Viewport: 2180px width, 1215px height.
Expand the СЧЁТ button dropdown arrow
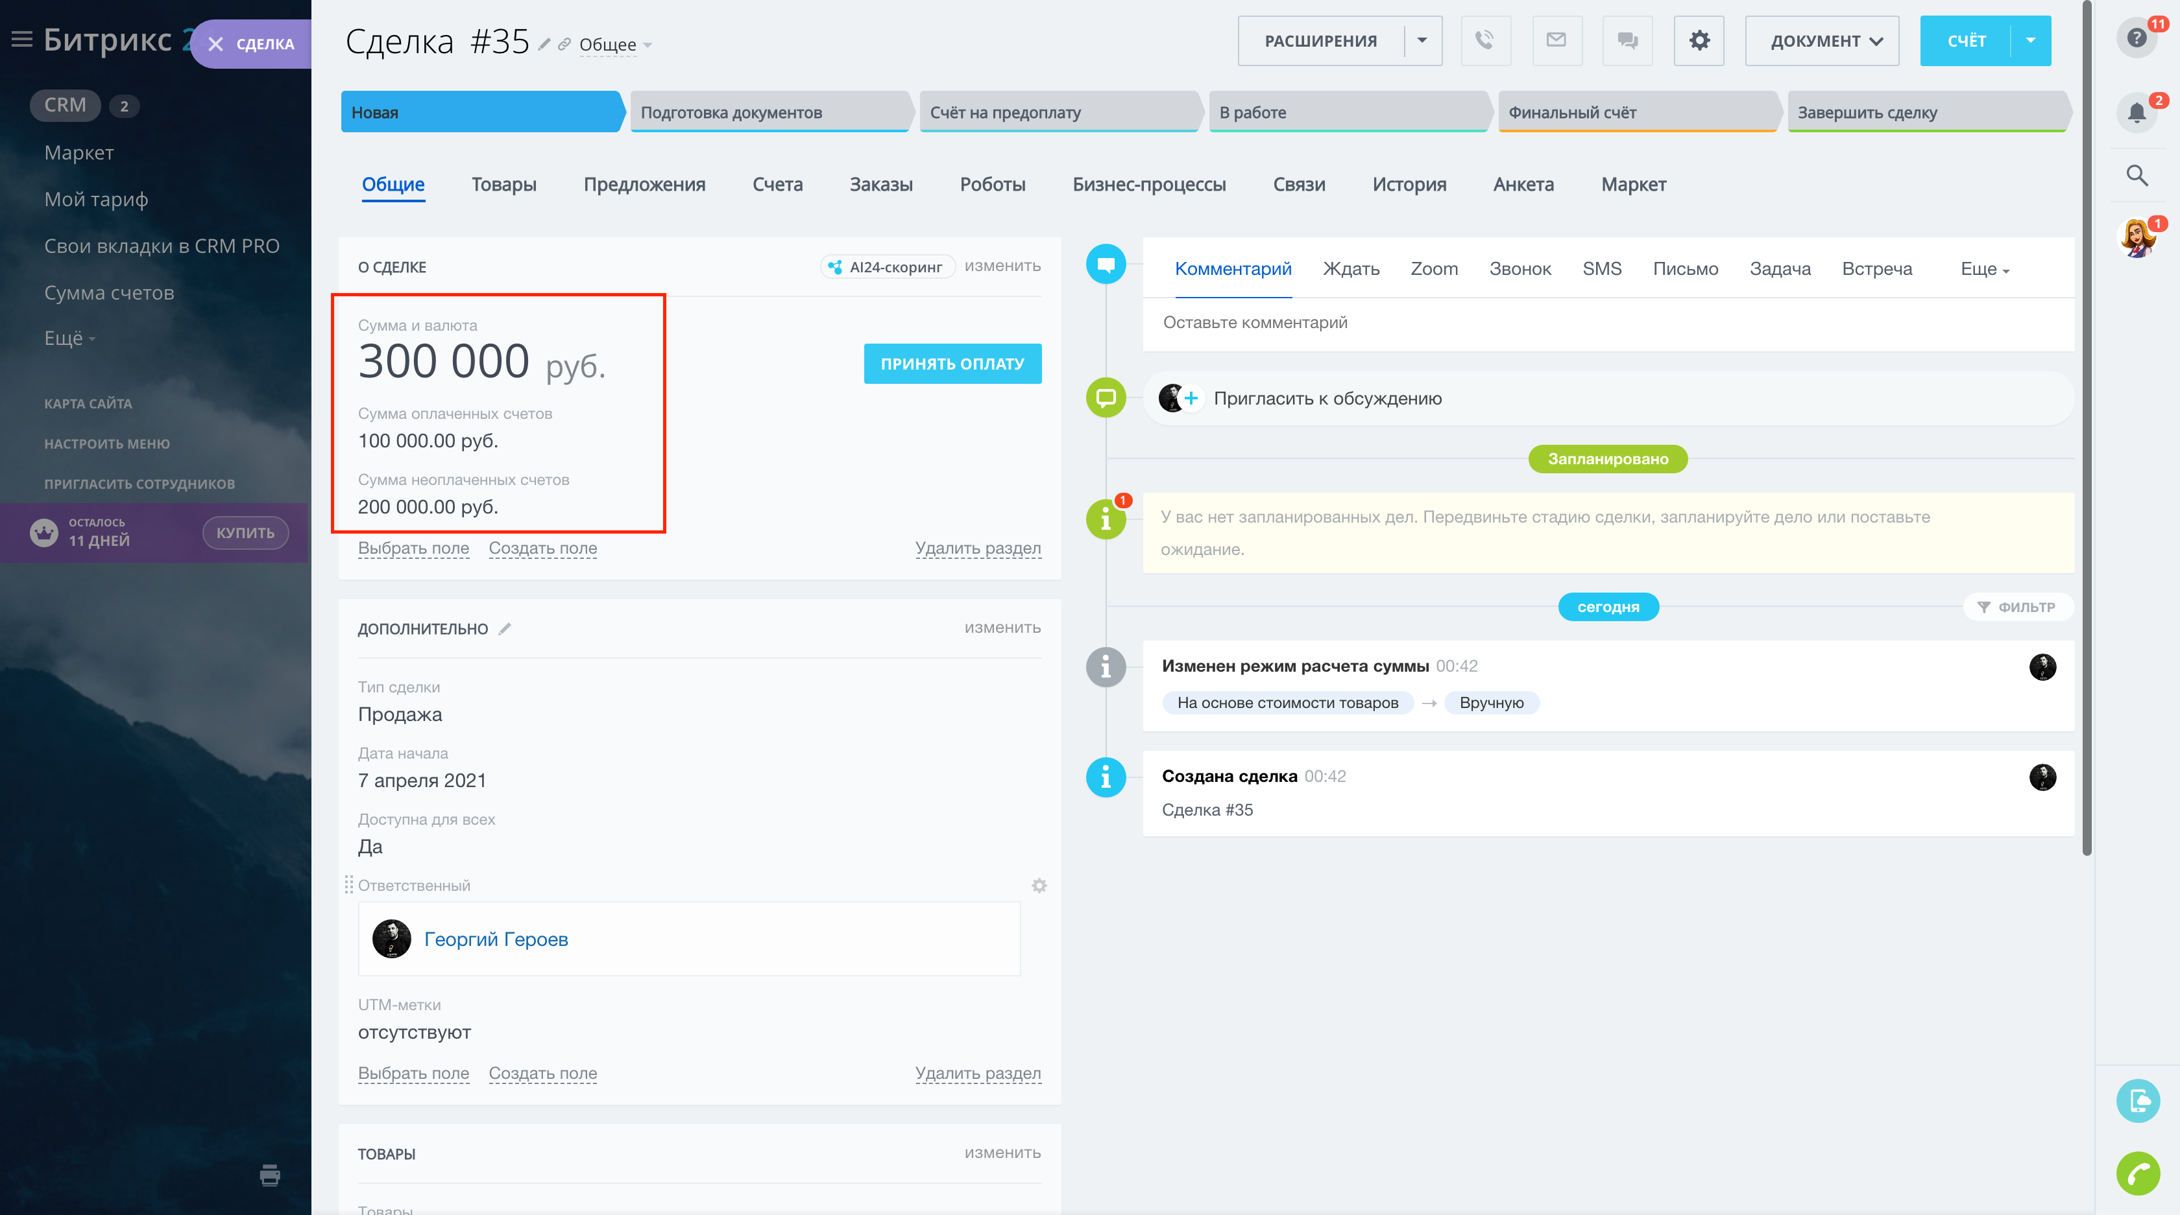2030,41
